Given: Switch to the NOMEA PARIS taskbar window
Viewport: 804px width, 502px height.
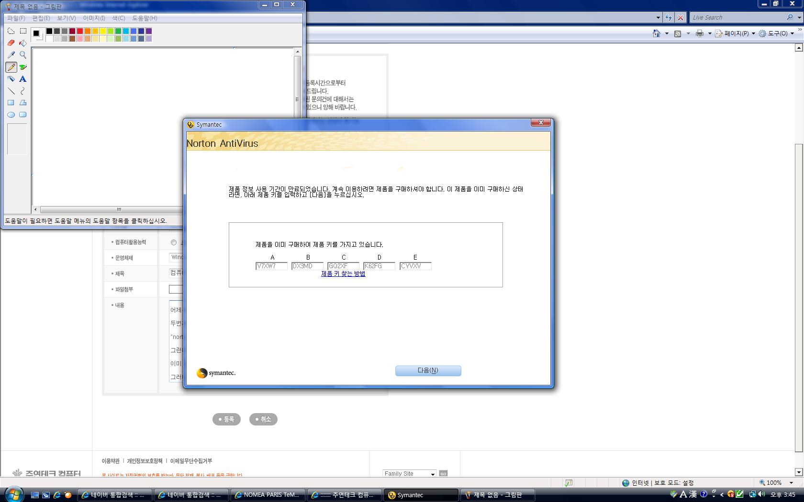Looking at the screenshot, I should tap(268, 495).
